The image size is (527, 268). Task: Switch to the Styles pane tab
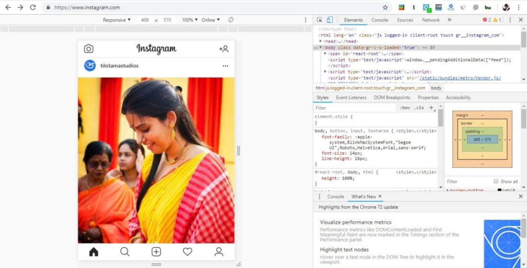tap(322, 98)
